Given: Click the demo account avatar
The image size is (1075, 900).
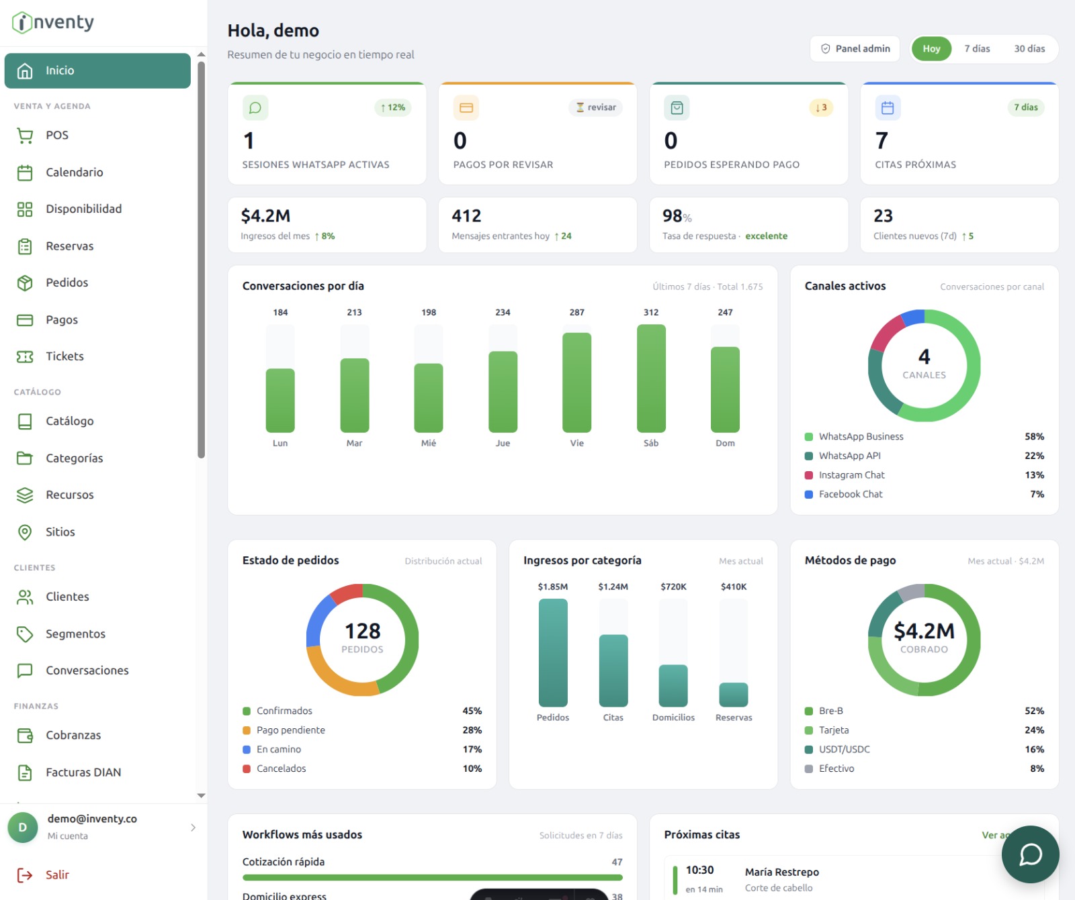Looking at the screenshot, I should 23,827.
